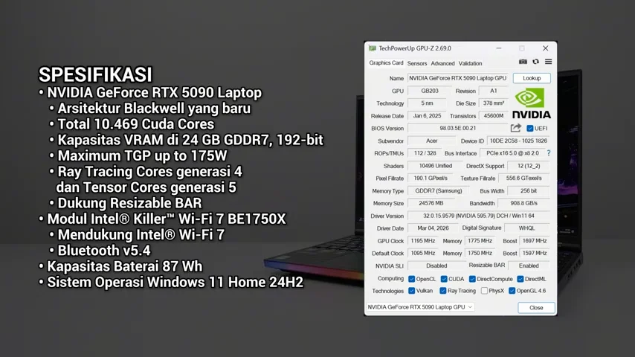This screenshot has height=357, width=635.
Task: Click the NVIDIA logo in GPU-Z
Action: tap(532, 103)
